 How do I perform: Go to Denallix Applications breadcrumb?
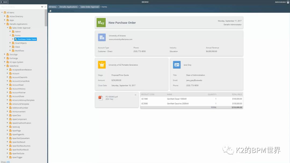pyautogui.click(x=68, y=7)
